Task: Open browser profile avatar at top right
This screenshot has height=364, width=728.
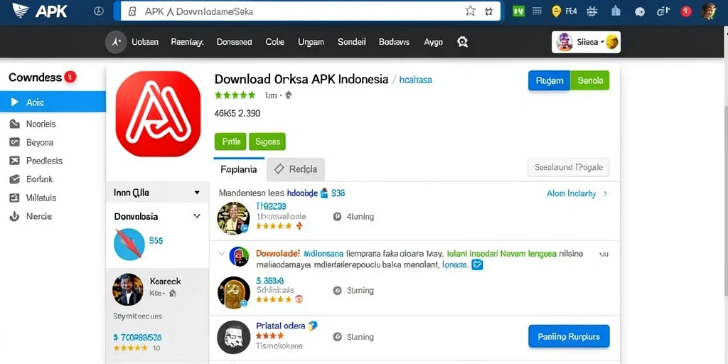Action: (x=709, y=11)
